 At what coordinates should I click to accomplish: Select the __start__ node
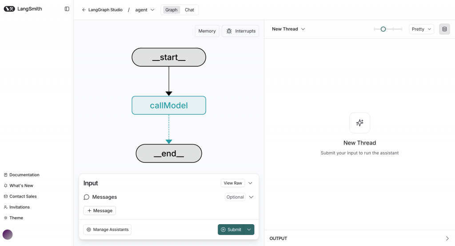click(169, 57)
